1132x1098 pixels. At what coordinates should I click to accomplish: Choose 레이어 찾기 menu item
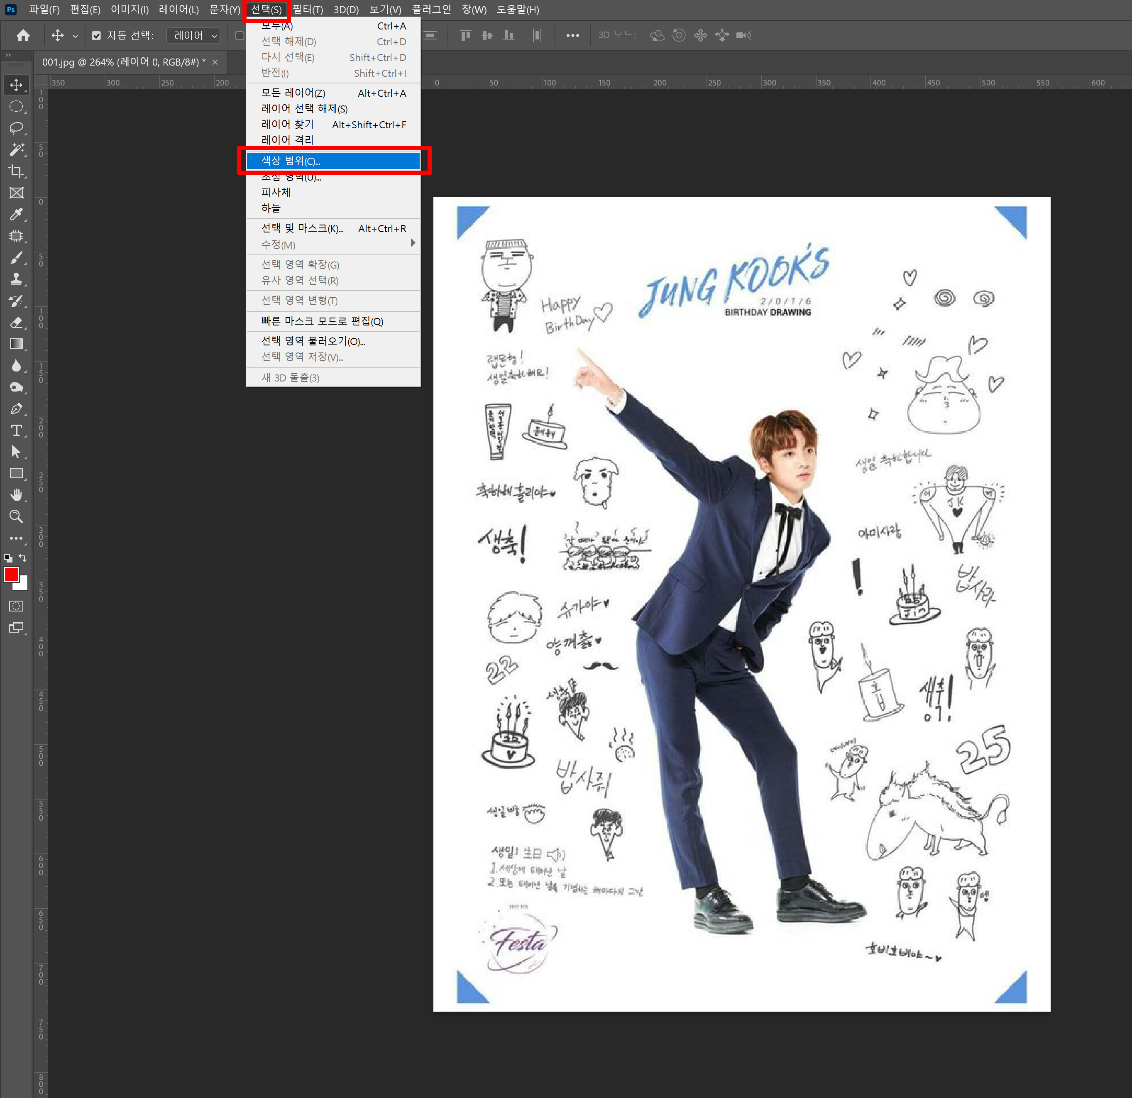pyautogui.click(x=333, y=124)
